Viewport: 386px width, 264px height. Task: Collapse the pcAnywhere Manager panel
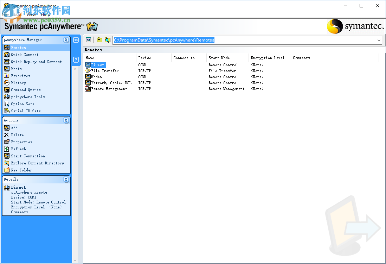[66, 40]
